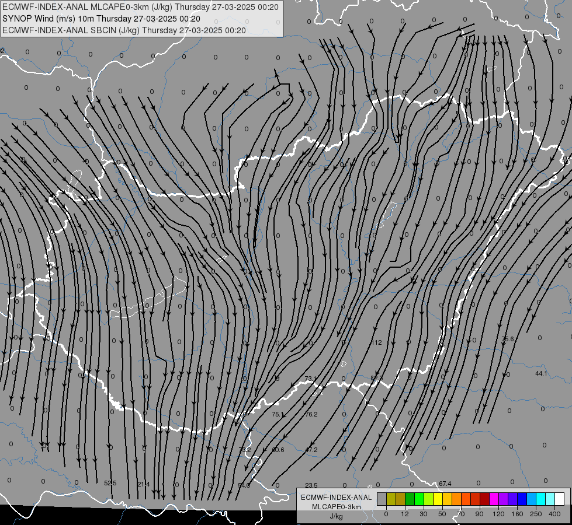Click the legend label MLCAPE0-3km
Image resolution: width=572 pixels, height=525 pixels.
point(337,507)
